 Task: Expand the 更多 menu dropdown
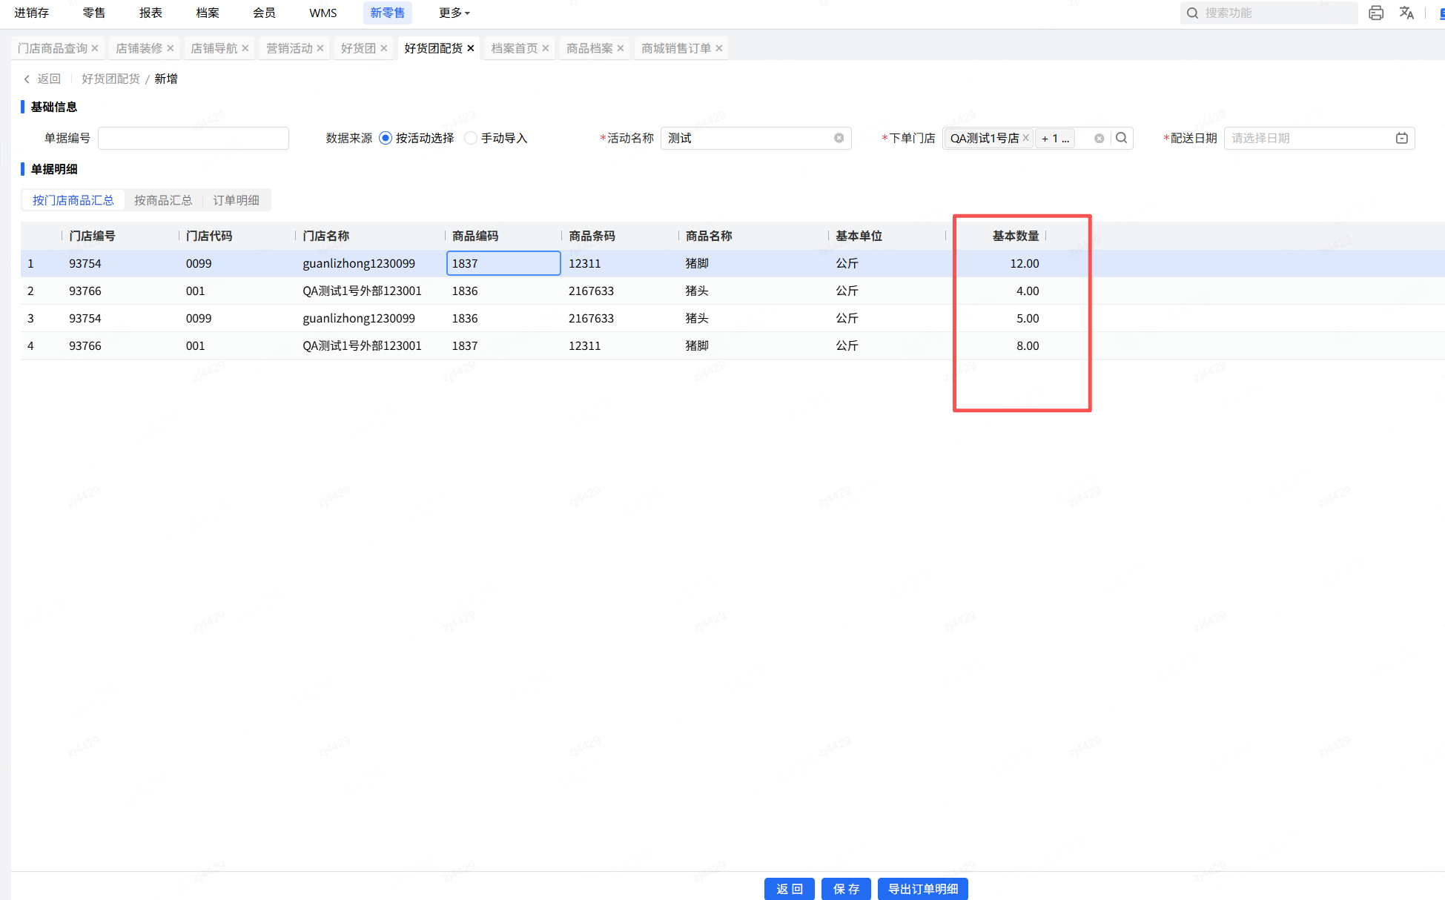(454, 13)
